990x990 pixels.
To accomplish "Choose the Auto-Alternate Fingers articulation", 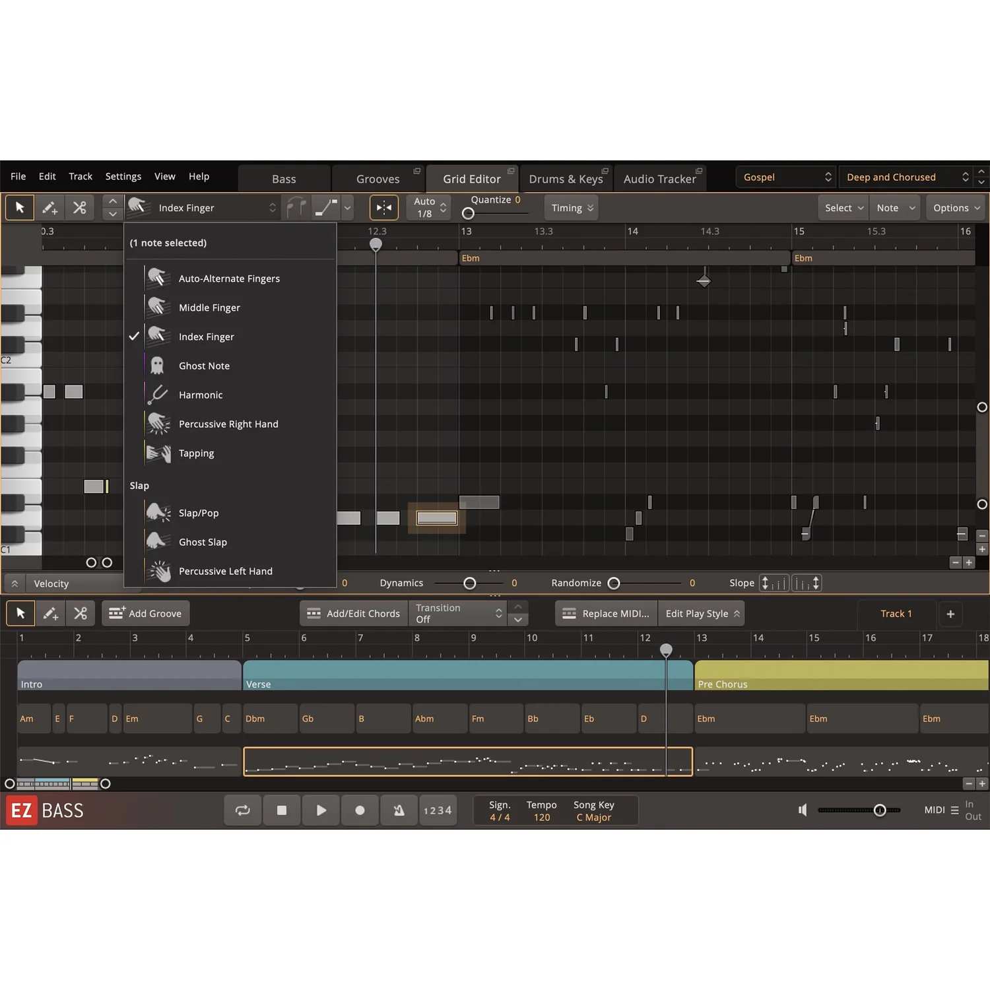I will 230,279.
